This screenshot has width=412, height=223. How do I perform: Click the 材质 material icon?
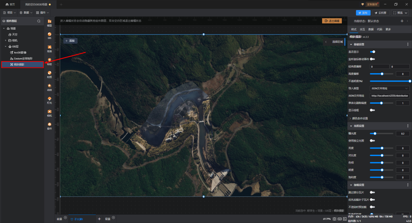[x=49, y=74]
